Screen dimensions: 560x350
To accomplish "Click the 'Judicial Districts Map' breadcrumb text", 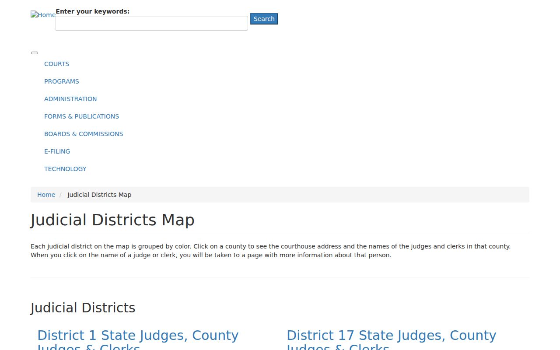I will point(99,195).
